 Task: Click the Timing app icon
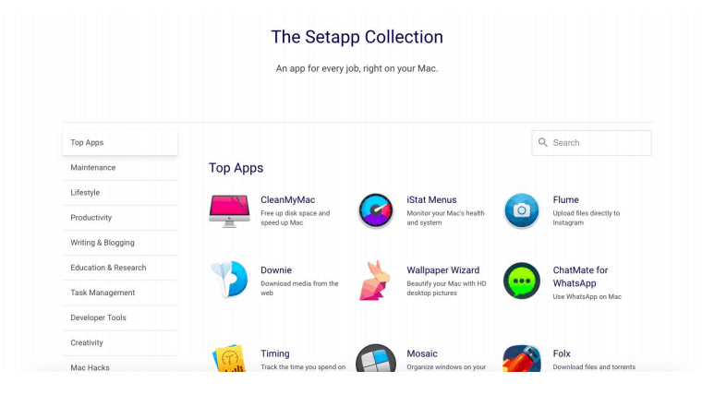click(x=229, y=358)
